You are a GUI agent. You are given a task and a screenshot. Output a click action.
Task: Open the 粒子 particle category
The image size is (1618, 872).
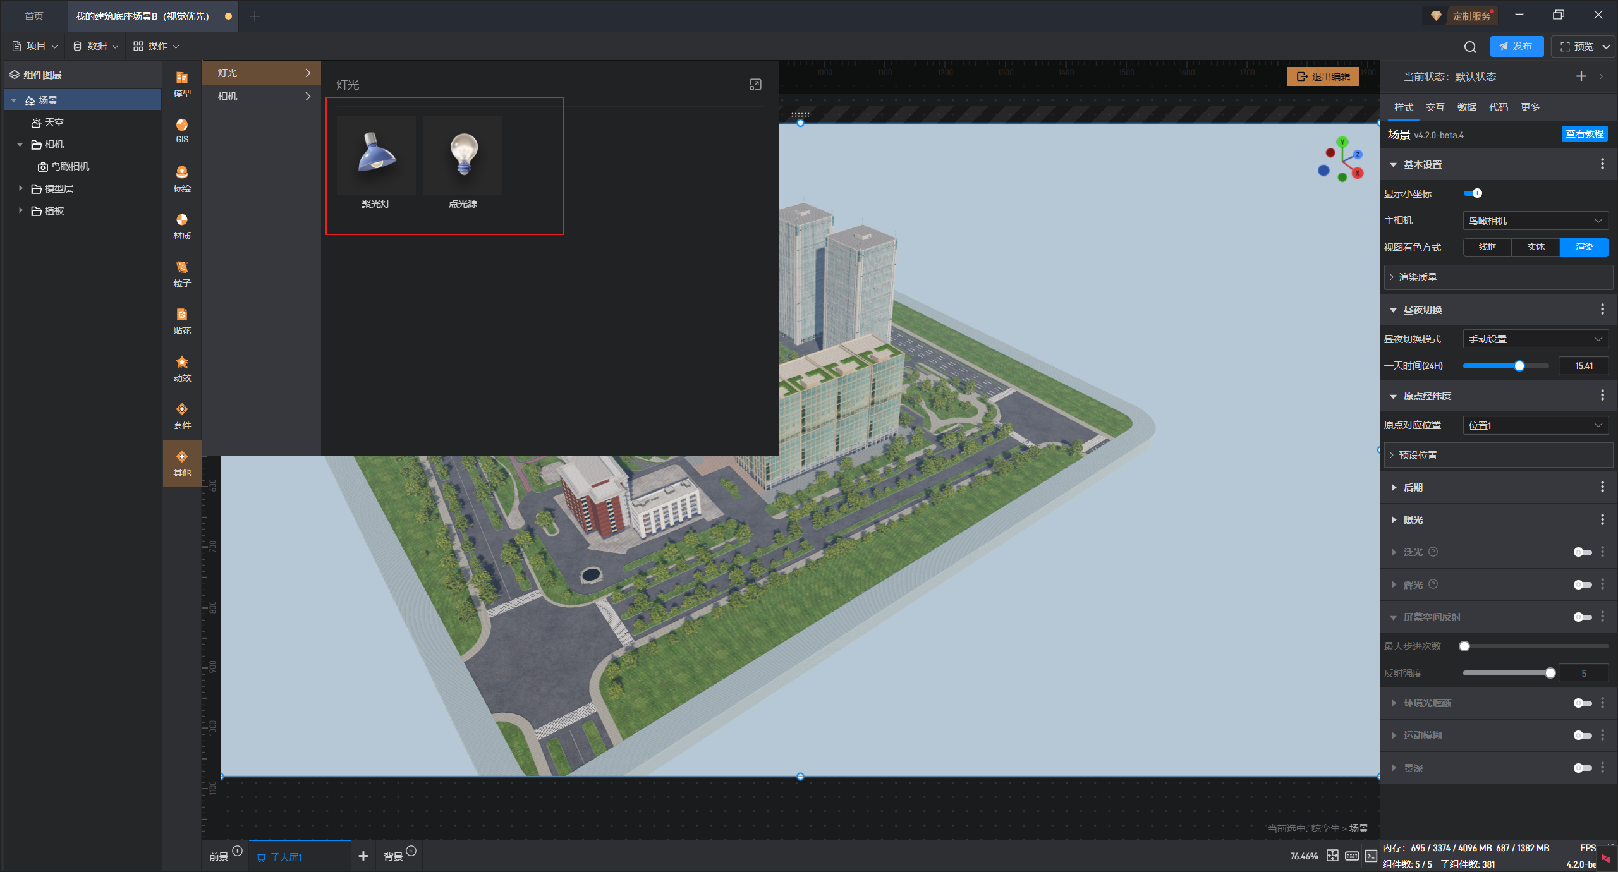click(182, 273)
